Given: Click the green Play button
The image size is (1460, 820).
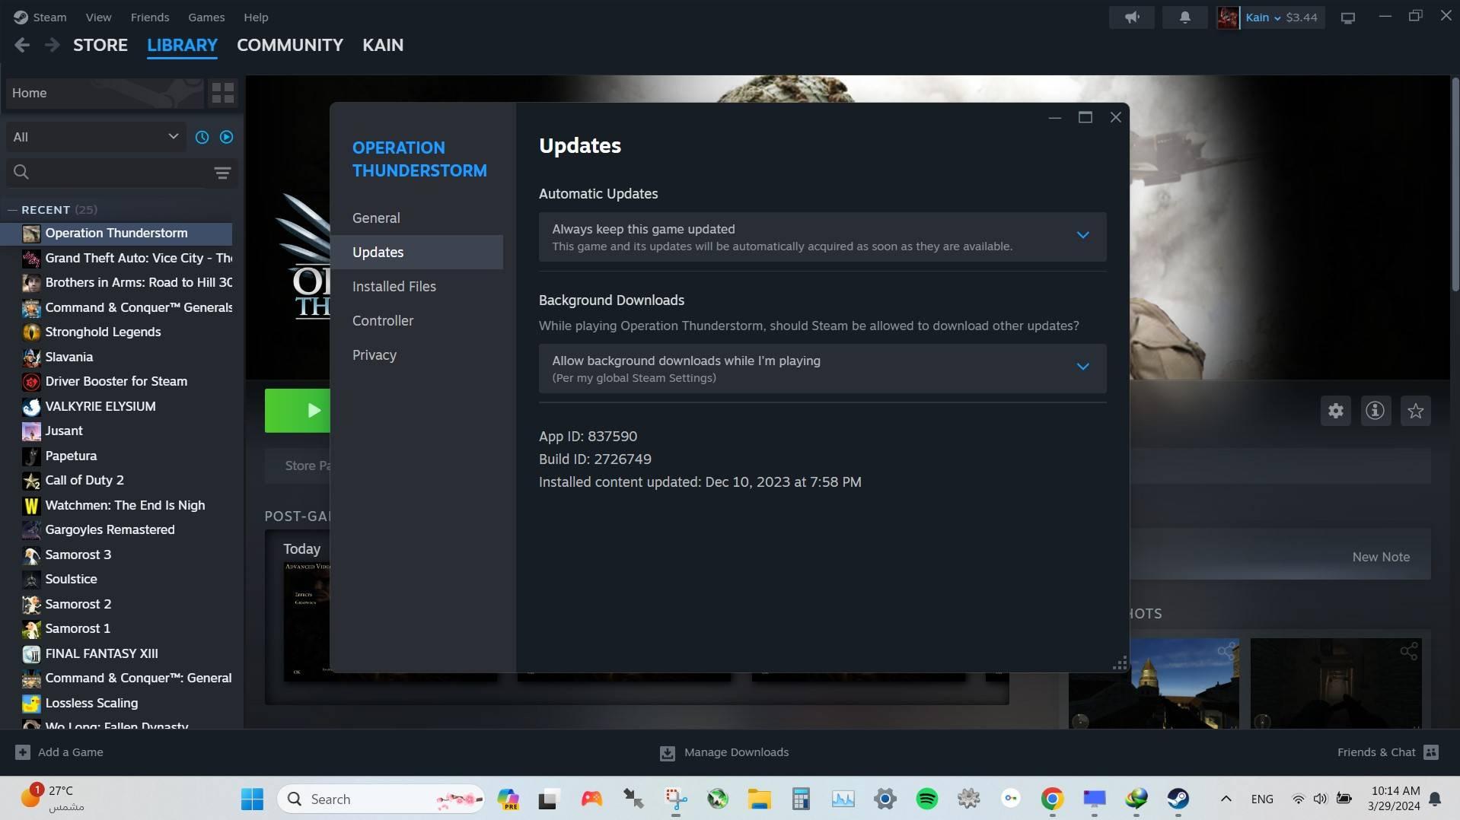Looking at the screenshot, I should tap(298, 411).
